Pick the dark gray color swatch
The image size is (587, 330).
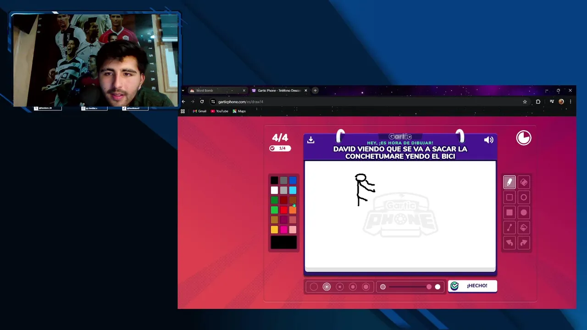point(283,181)
